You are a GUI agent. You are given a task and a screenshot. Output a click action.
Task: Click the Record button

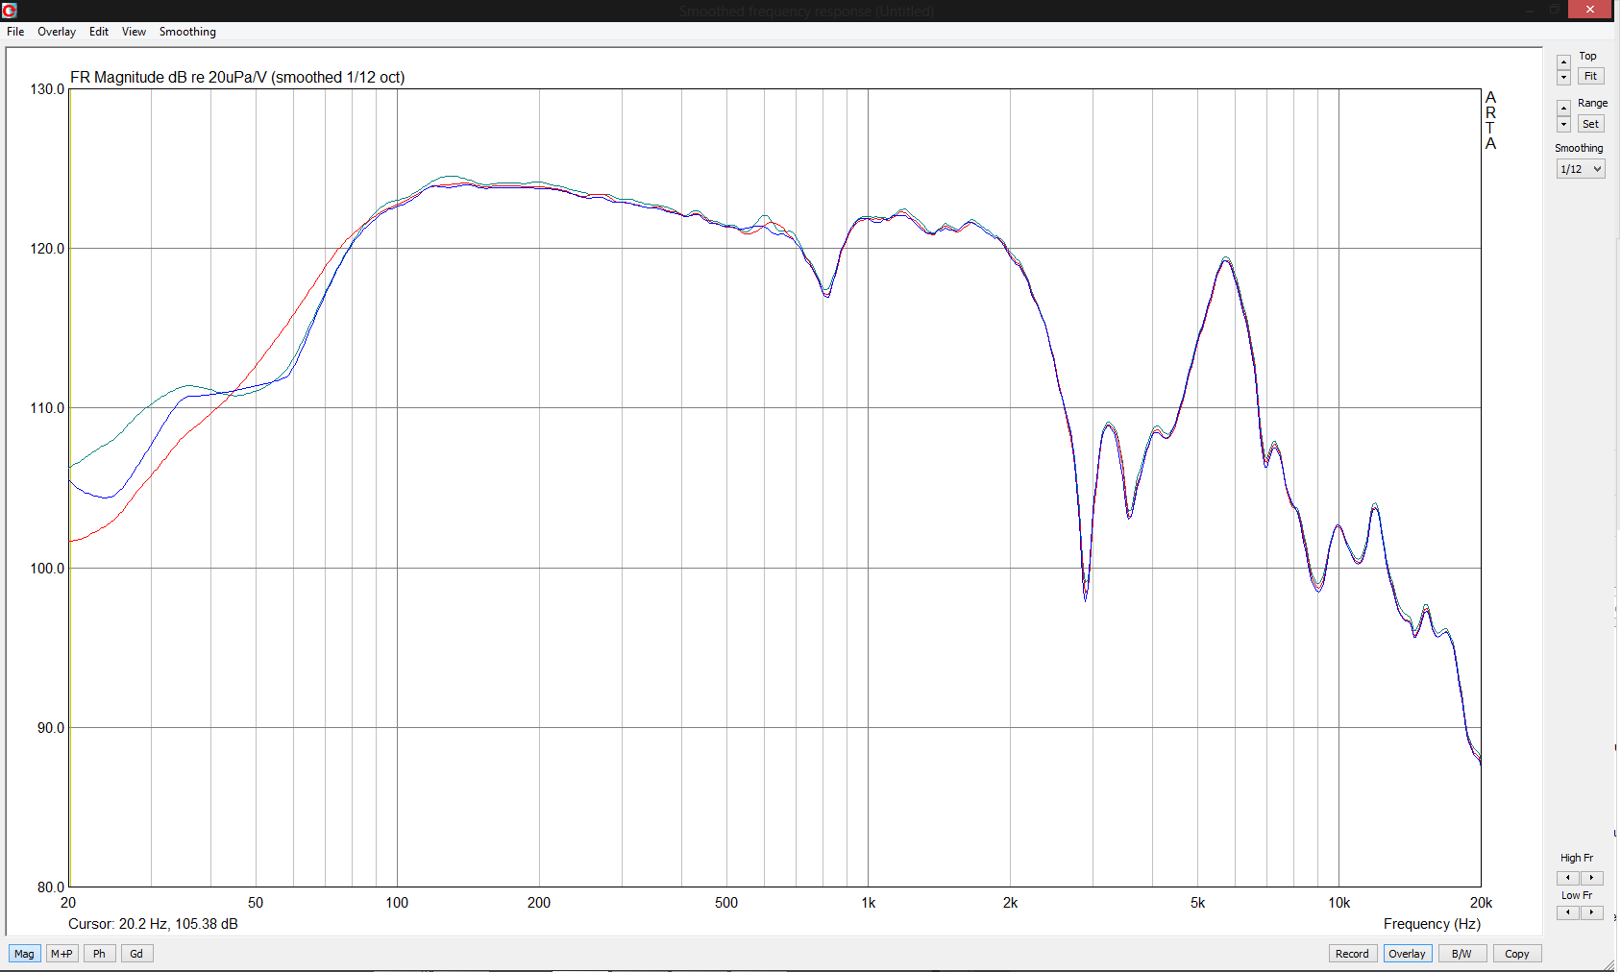click(1351, 954)
